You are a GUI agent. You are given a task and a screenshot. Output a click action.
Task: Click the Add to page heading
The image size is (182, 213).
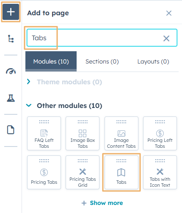48,13
